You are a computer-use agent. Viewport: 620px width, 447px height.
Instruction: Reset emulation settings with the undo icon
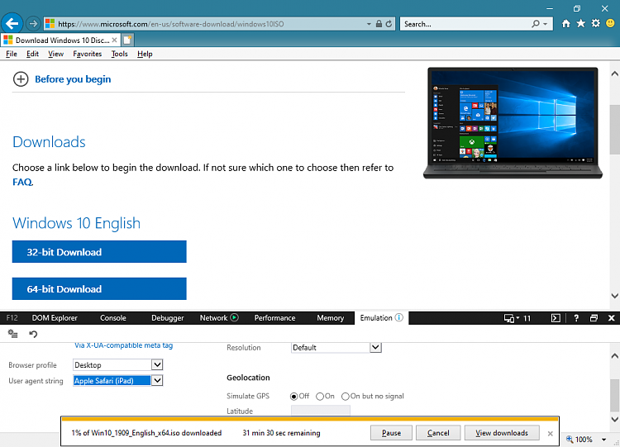tap(33, 334)
